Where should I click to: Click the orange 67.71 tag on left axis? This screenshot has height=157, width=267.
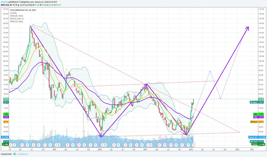6,122
